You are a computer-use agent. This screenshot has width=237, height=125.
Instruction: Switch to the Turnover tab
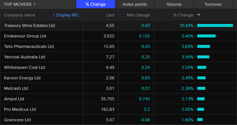click(x=213, y=4)
